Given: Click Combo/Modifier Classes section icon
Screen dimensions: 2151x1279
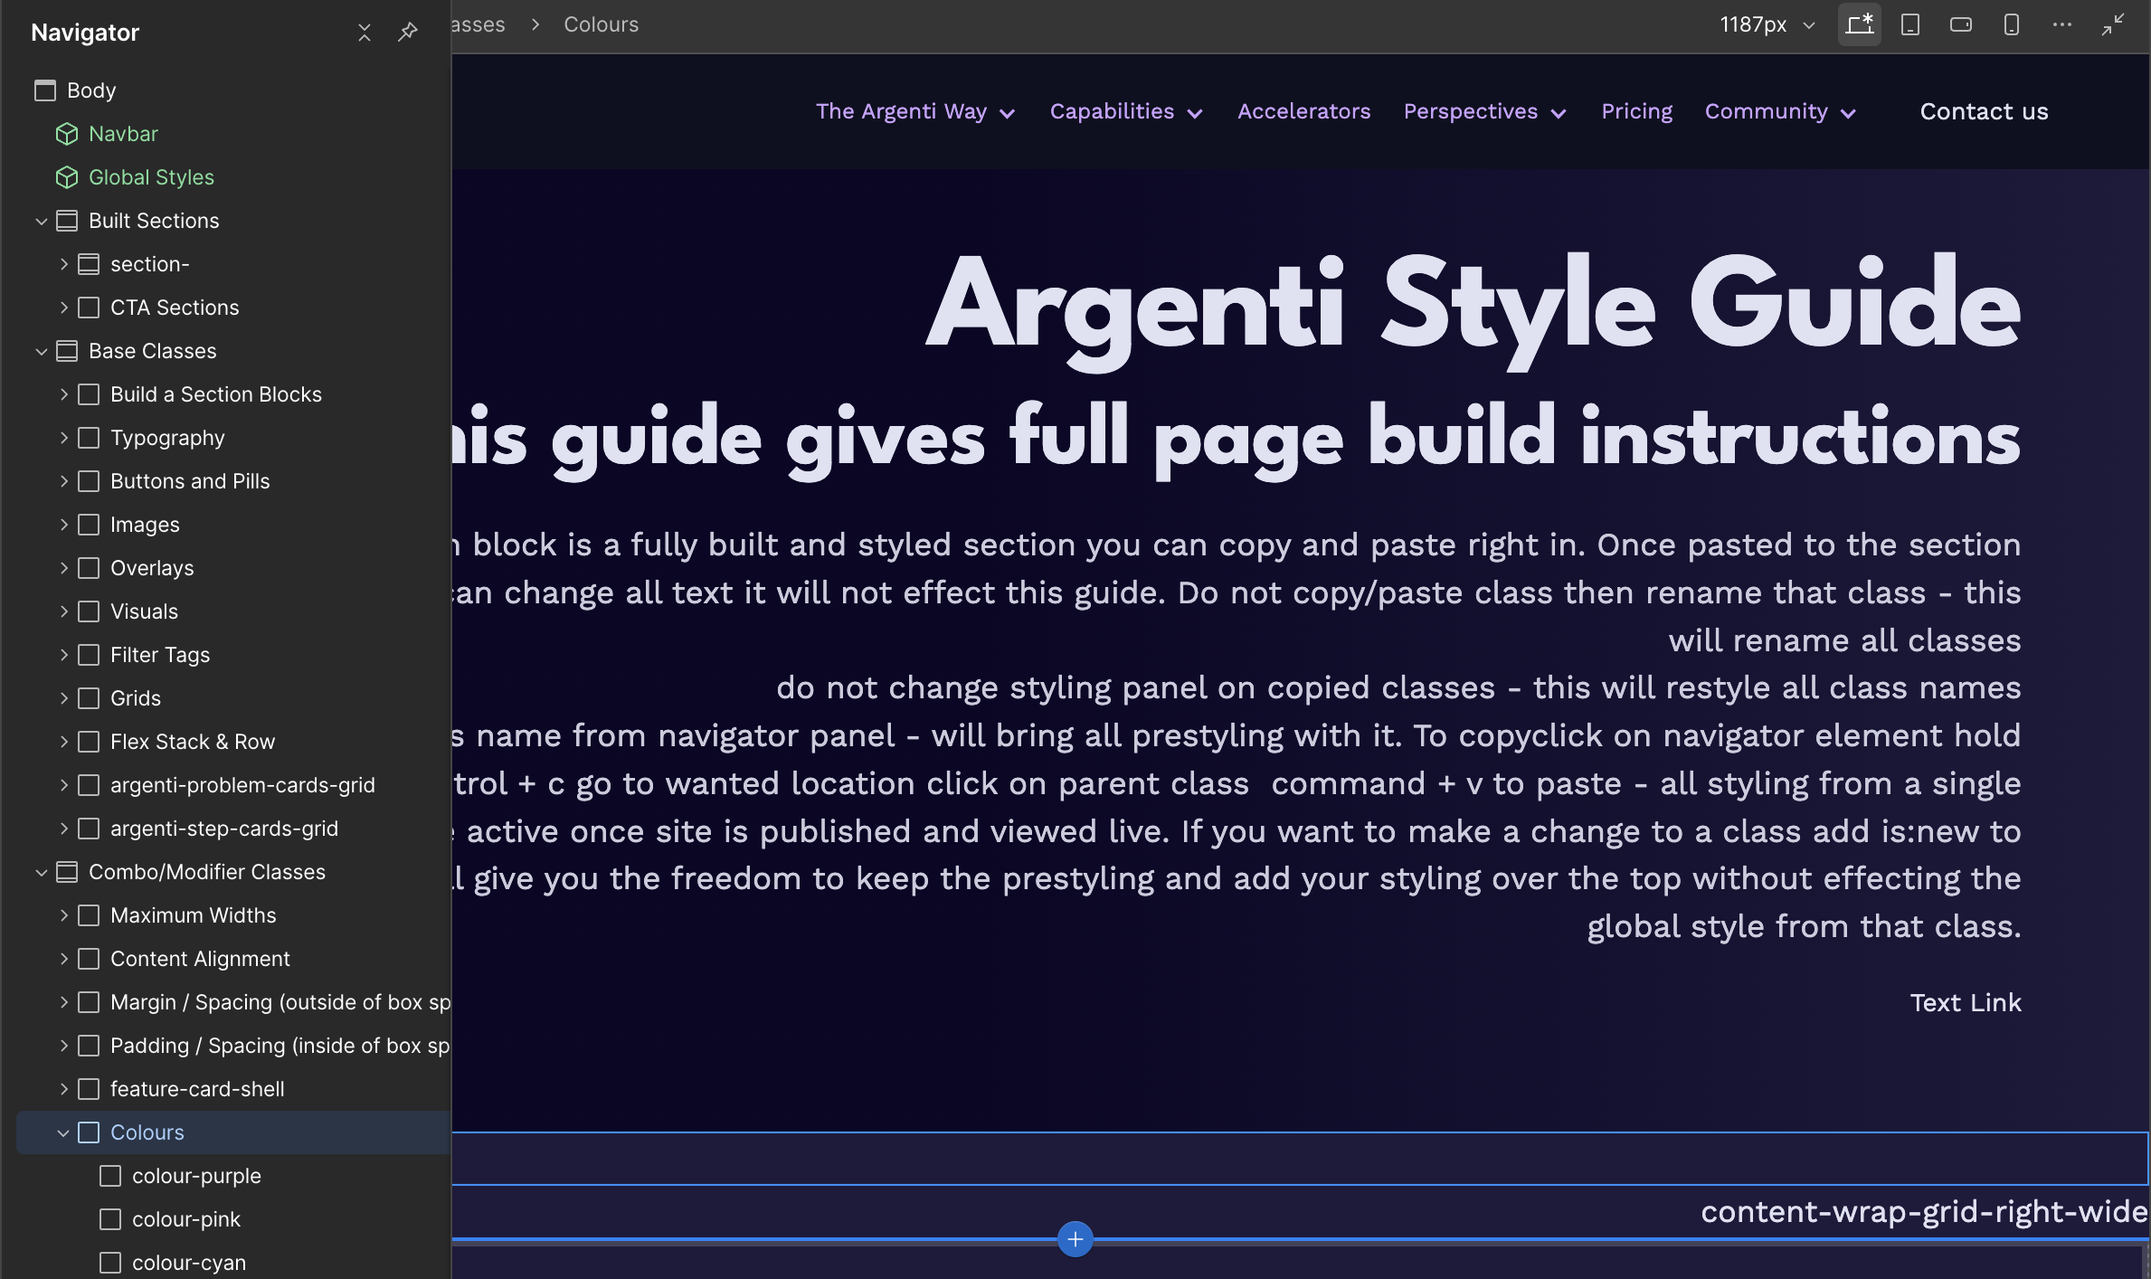Looking at the screenshot, I should 67,872.
